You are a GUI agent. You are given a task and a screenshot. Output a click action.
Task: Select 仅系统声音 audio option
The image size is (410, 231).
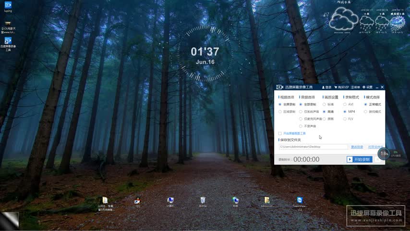click(309, 112)
